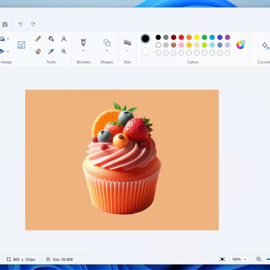Expand the Size dropdown arrow
Screen dimensions: 270x270
click(127, 50)
